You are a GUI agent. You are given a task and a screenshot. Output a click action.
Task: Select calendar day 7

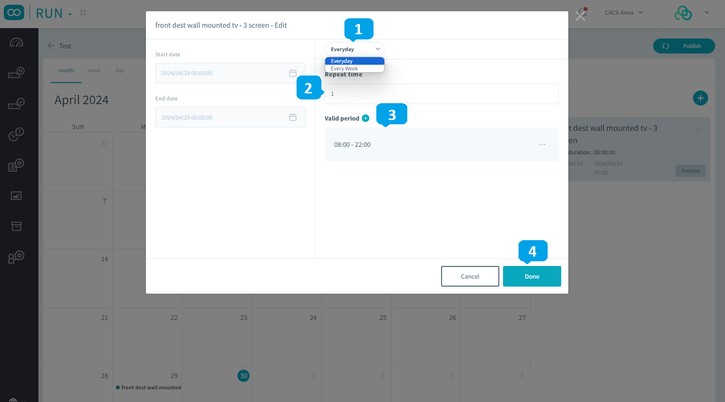[105, 201]
